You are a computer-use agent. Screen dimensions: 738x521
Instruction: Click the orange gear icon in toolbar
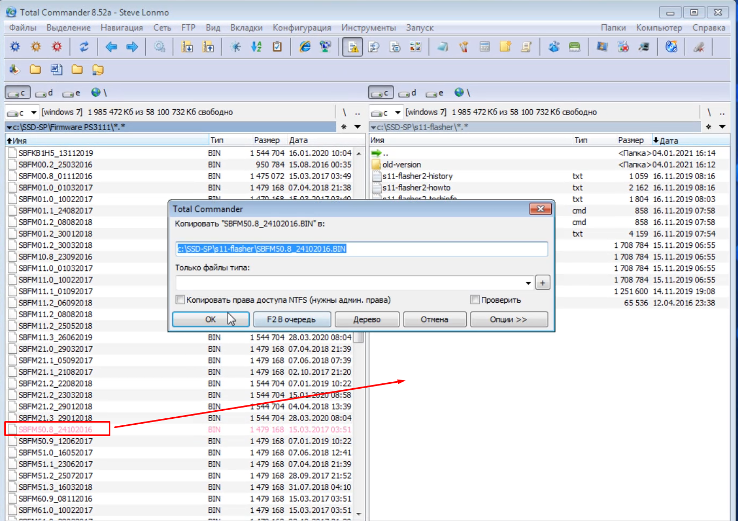[x=36, y=47]
